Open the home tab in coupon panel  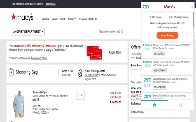pyautogui.click(x=154, y=105)
